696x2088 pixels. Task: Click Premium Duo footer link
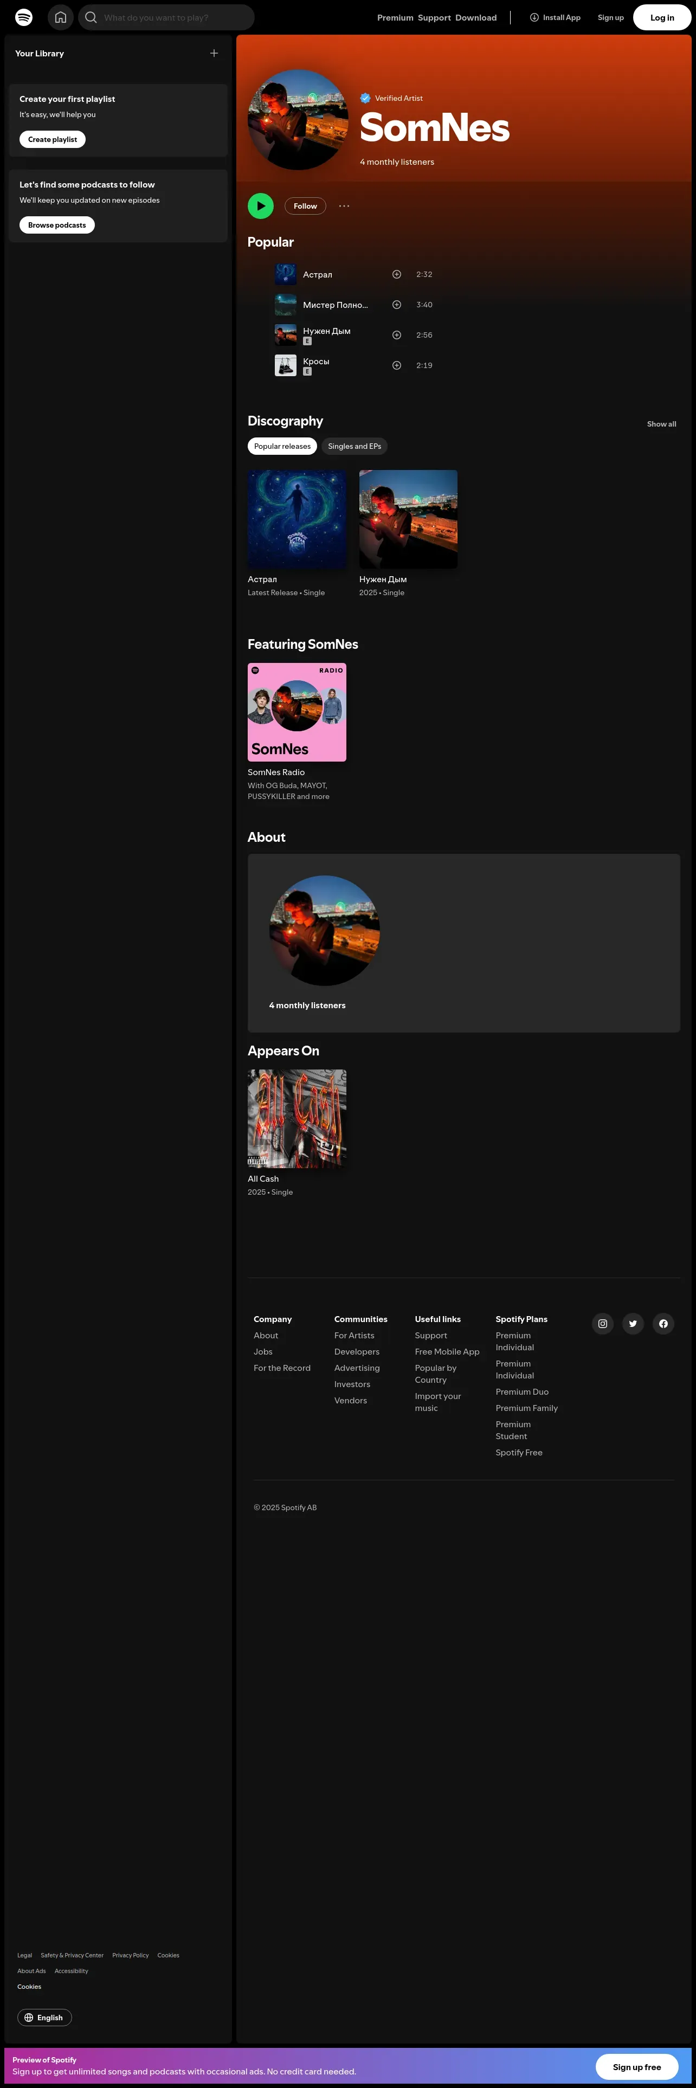tap(522, 1392)
